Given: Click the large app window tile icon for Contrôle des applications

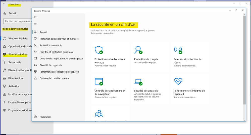Looking at the screenshot, I should pos(98,82).
